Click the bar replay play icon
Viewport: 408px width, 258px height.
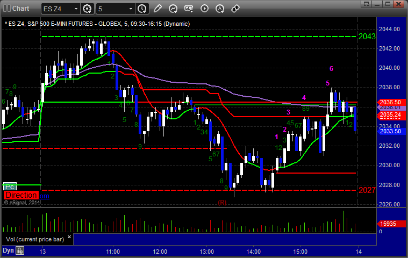[204, 9]
